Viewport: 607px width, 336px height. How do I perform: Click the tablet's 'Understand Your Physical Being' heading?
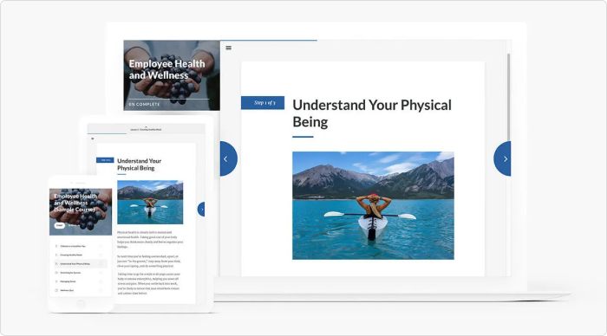(x=140, y=165)
